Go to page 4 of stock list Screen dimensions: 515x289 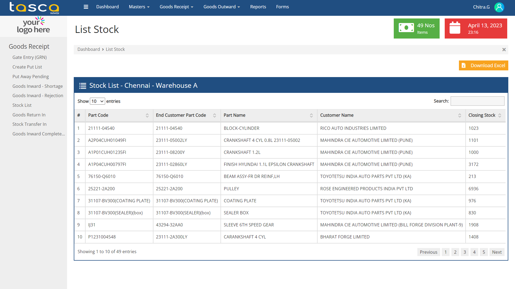pyautogui.click(x=474, y=252)
